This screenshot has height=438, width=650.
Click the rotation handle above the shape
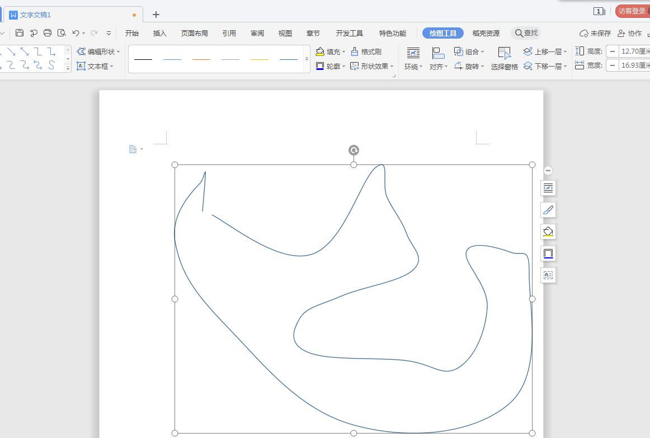[x=354, y=150]
